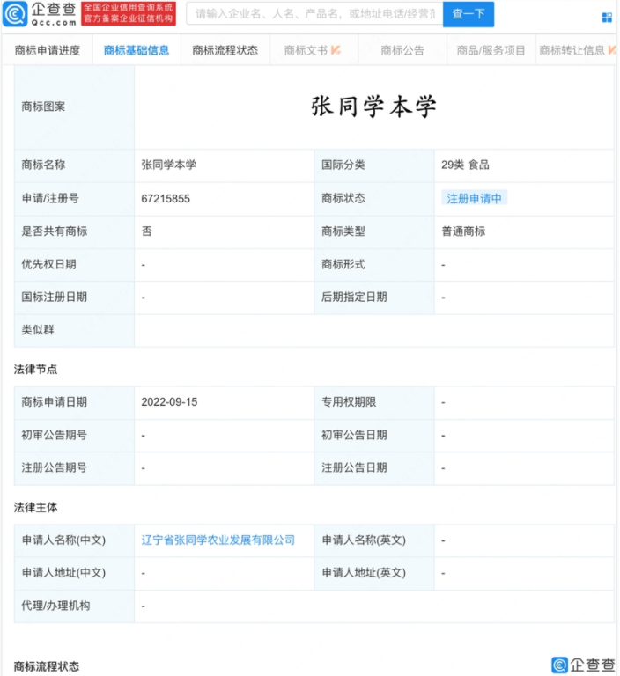Click the 优先权日期 label cell
620x676 pixels.
[74, 265]
